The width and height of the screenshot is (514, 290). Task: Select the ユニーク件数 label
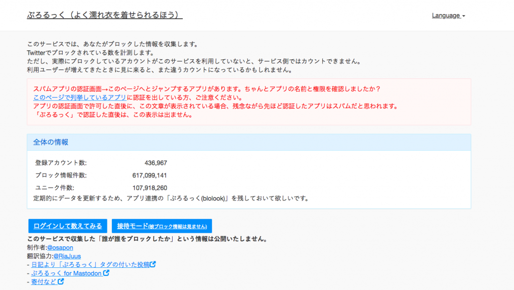[x=55, y=188]
